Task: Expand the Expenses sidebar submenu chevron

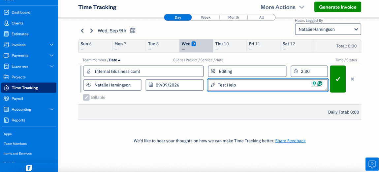Action: (51, 66)
